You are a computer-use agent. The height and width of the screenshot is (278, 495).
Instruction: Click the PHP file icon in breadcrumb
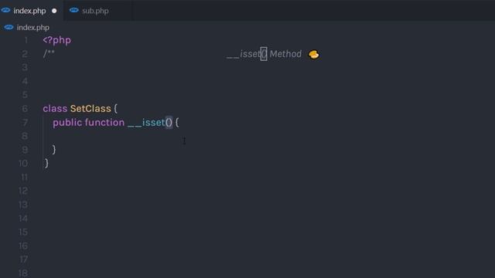(x=9, y=28)
